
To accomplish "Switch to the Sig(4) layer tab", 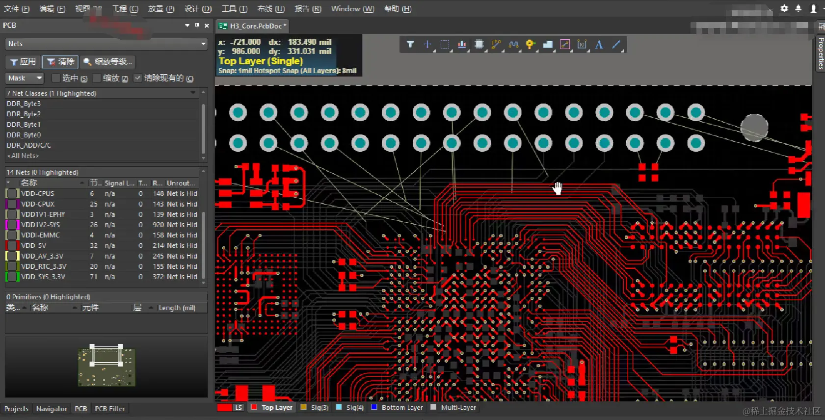I will [x=350, y=407].
